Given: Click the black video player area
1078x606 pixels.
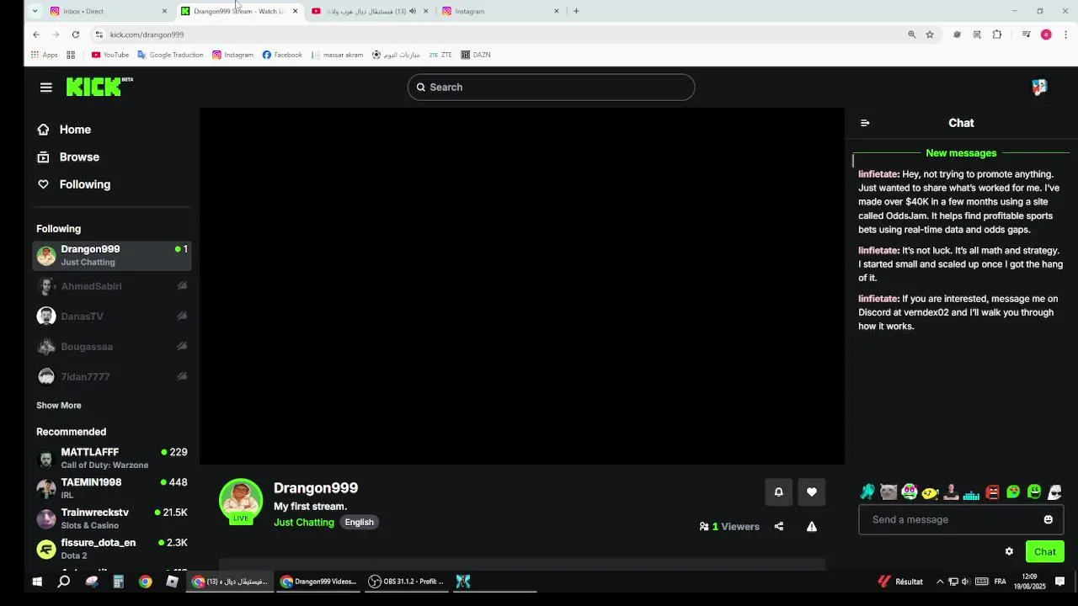Looking at the screenshot, I should click(522, 286).
